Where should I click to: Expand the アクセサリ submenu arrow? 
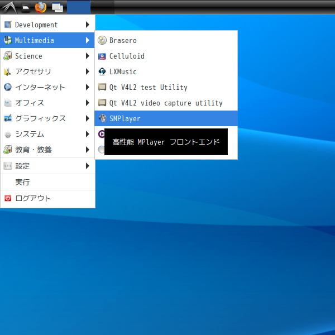[x=88, y=71]
